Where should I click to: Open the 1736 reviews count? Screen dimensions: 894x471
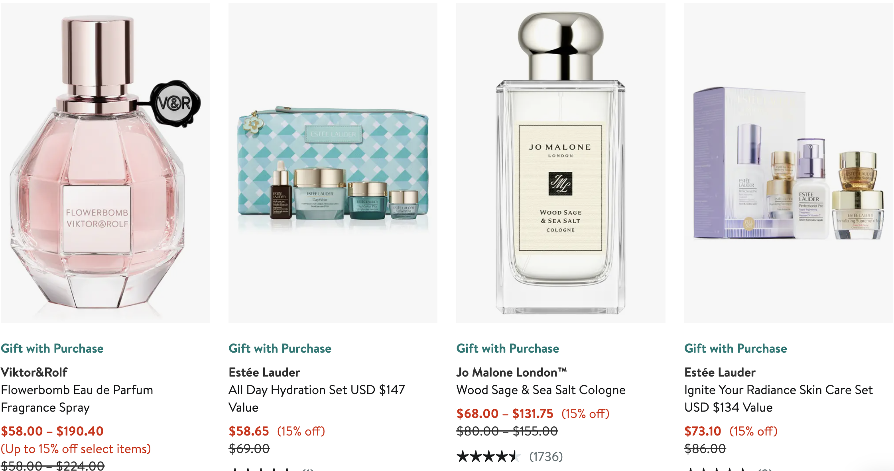pos(546,456)
